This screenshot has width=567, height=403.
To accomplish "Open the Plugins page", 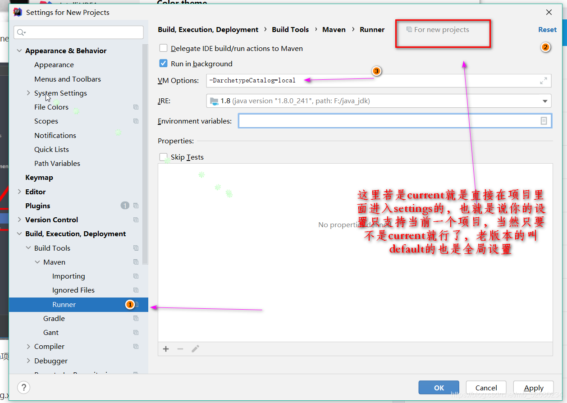I will coord(38,206).
